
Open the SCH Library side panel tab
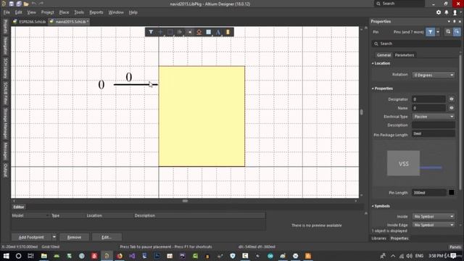[5, 68]
